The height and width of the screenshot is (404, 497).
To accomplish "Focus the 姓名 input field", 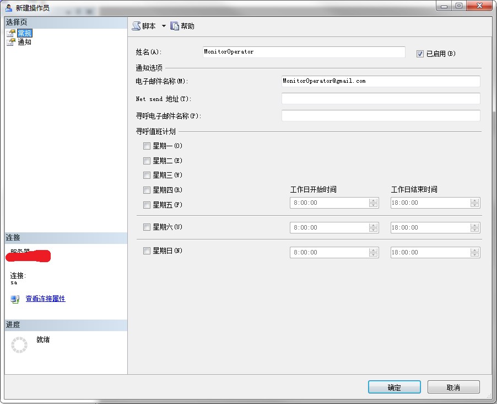I will [x=304, y=52].
